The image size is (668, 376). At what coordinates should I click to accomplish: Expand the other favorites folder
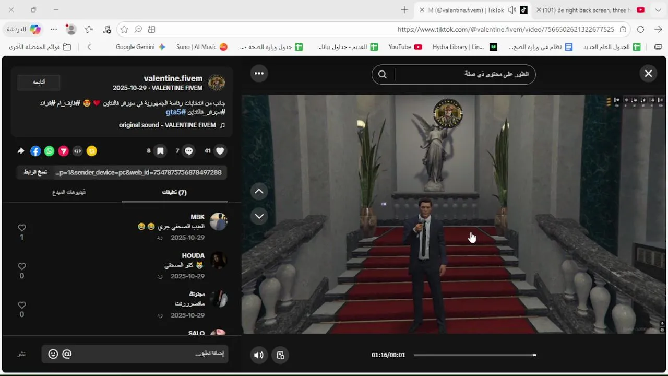[x=40, y=47]
